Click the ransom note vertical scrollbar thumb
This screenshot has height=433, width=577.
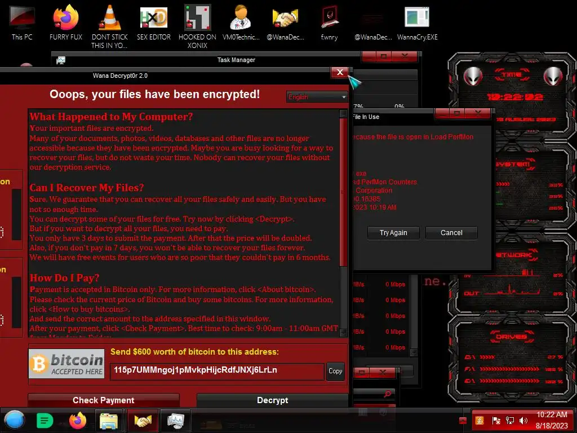pos(343,192)
